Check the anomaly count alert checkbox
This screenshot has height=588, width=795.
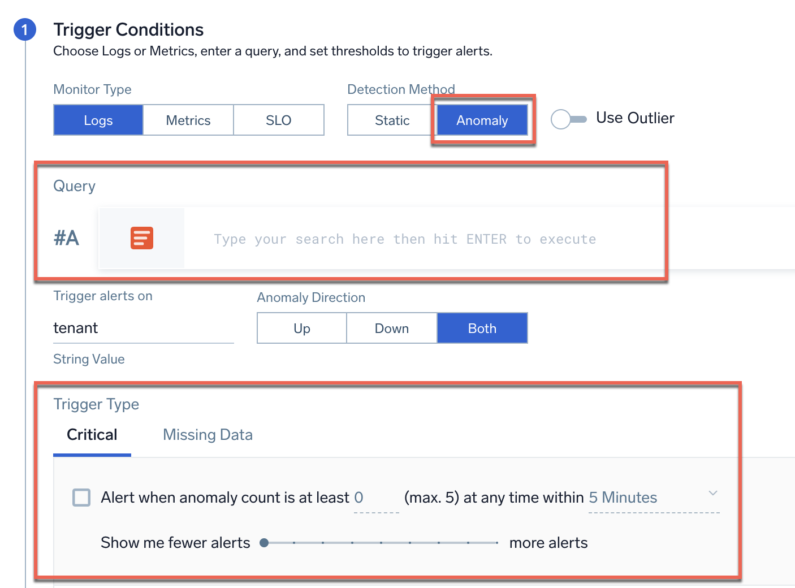(x=81, y=498)
